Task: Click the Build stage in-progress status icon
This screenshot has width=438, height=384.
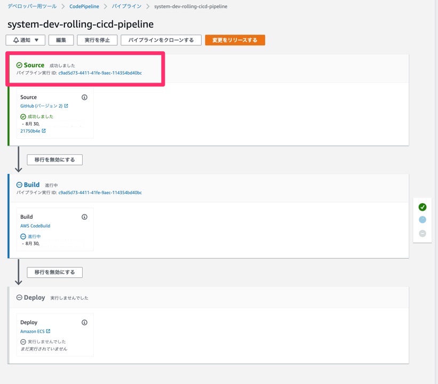Action: tap(19, 185)
